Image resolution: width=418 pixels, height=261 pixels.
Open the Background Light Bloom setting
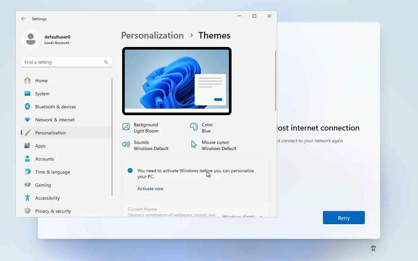click(140, 128)
